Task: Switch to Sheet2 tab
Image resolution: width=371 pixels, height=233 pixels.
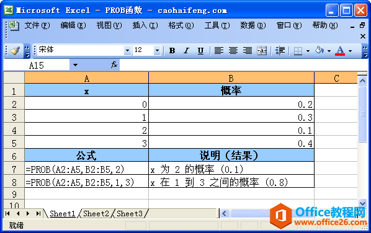Action: click(96, 213)
